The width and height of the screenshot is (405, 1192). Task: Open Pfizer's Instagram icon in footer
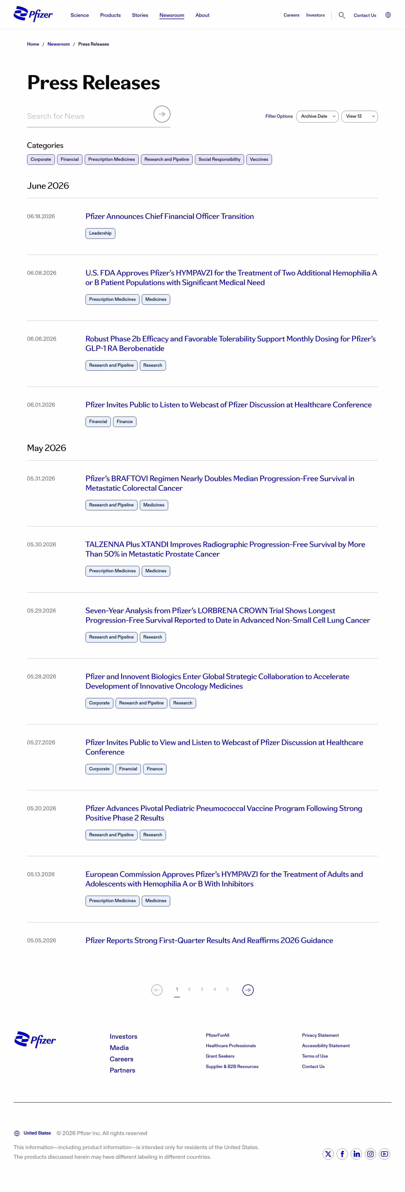coord(370,1154)
